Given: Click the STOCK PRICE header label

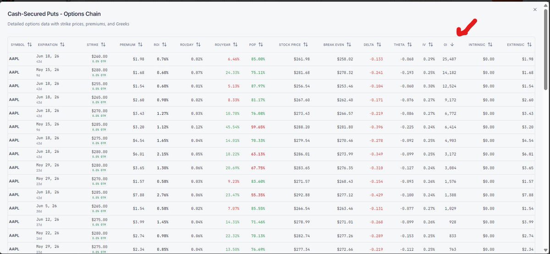Looking at the screenshot, I should tap(290, 45).
